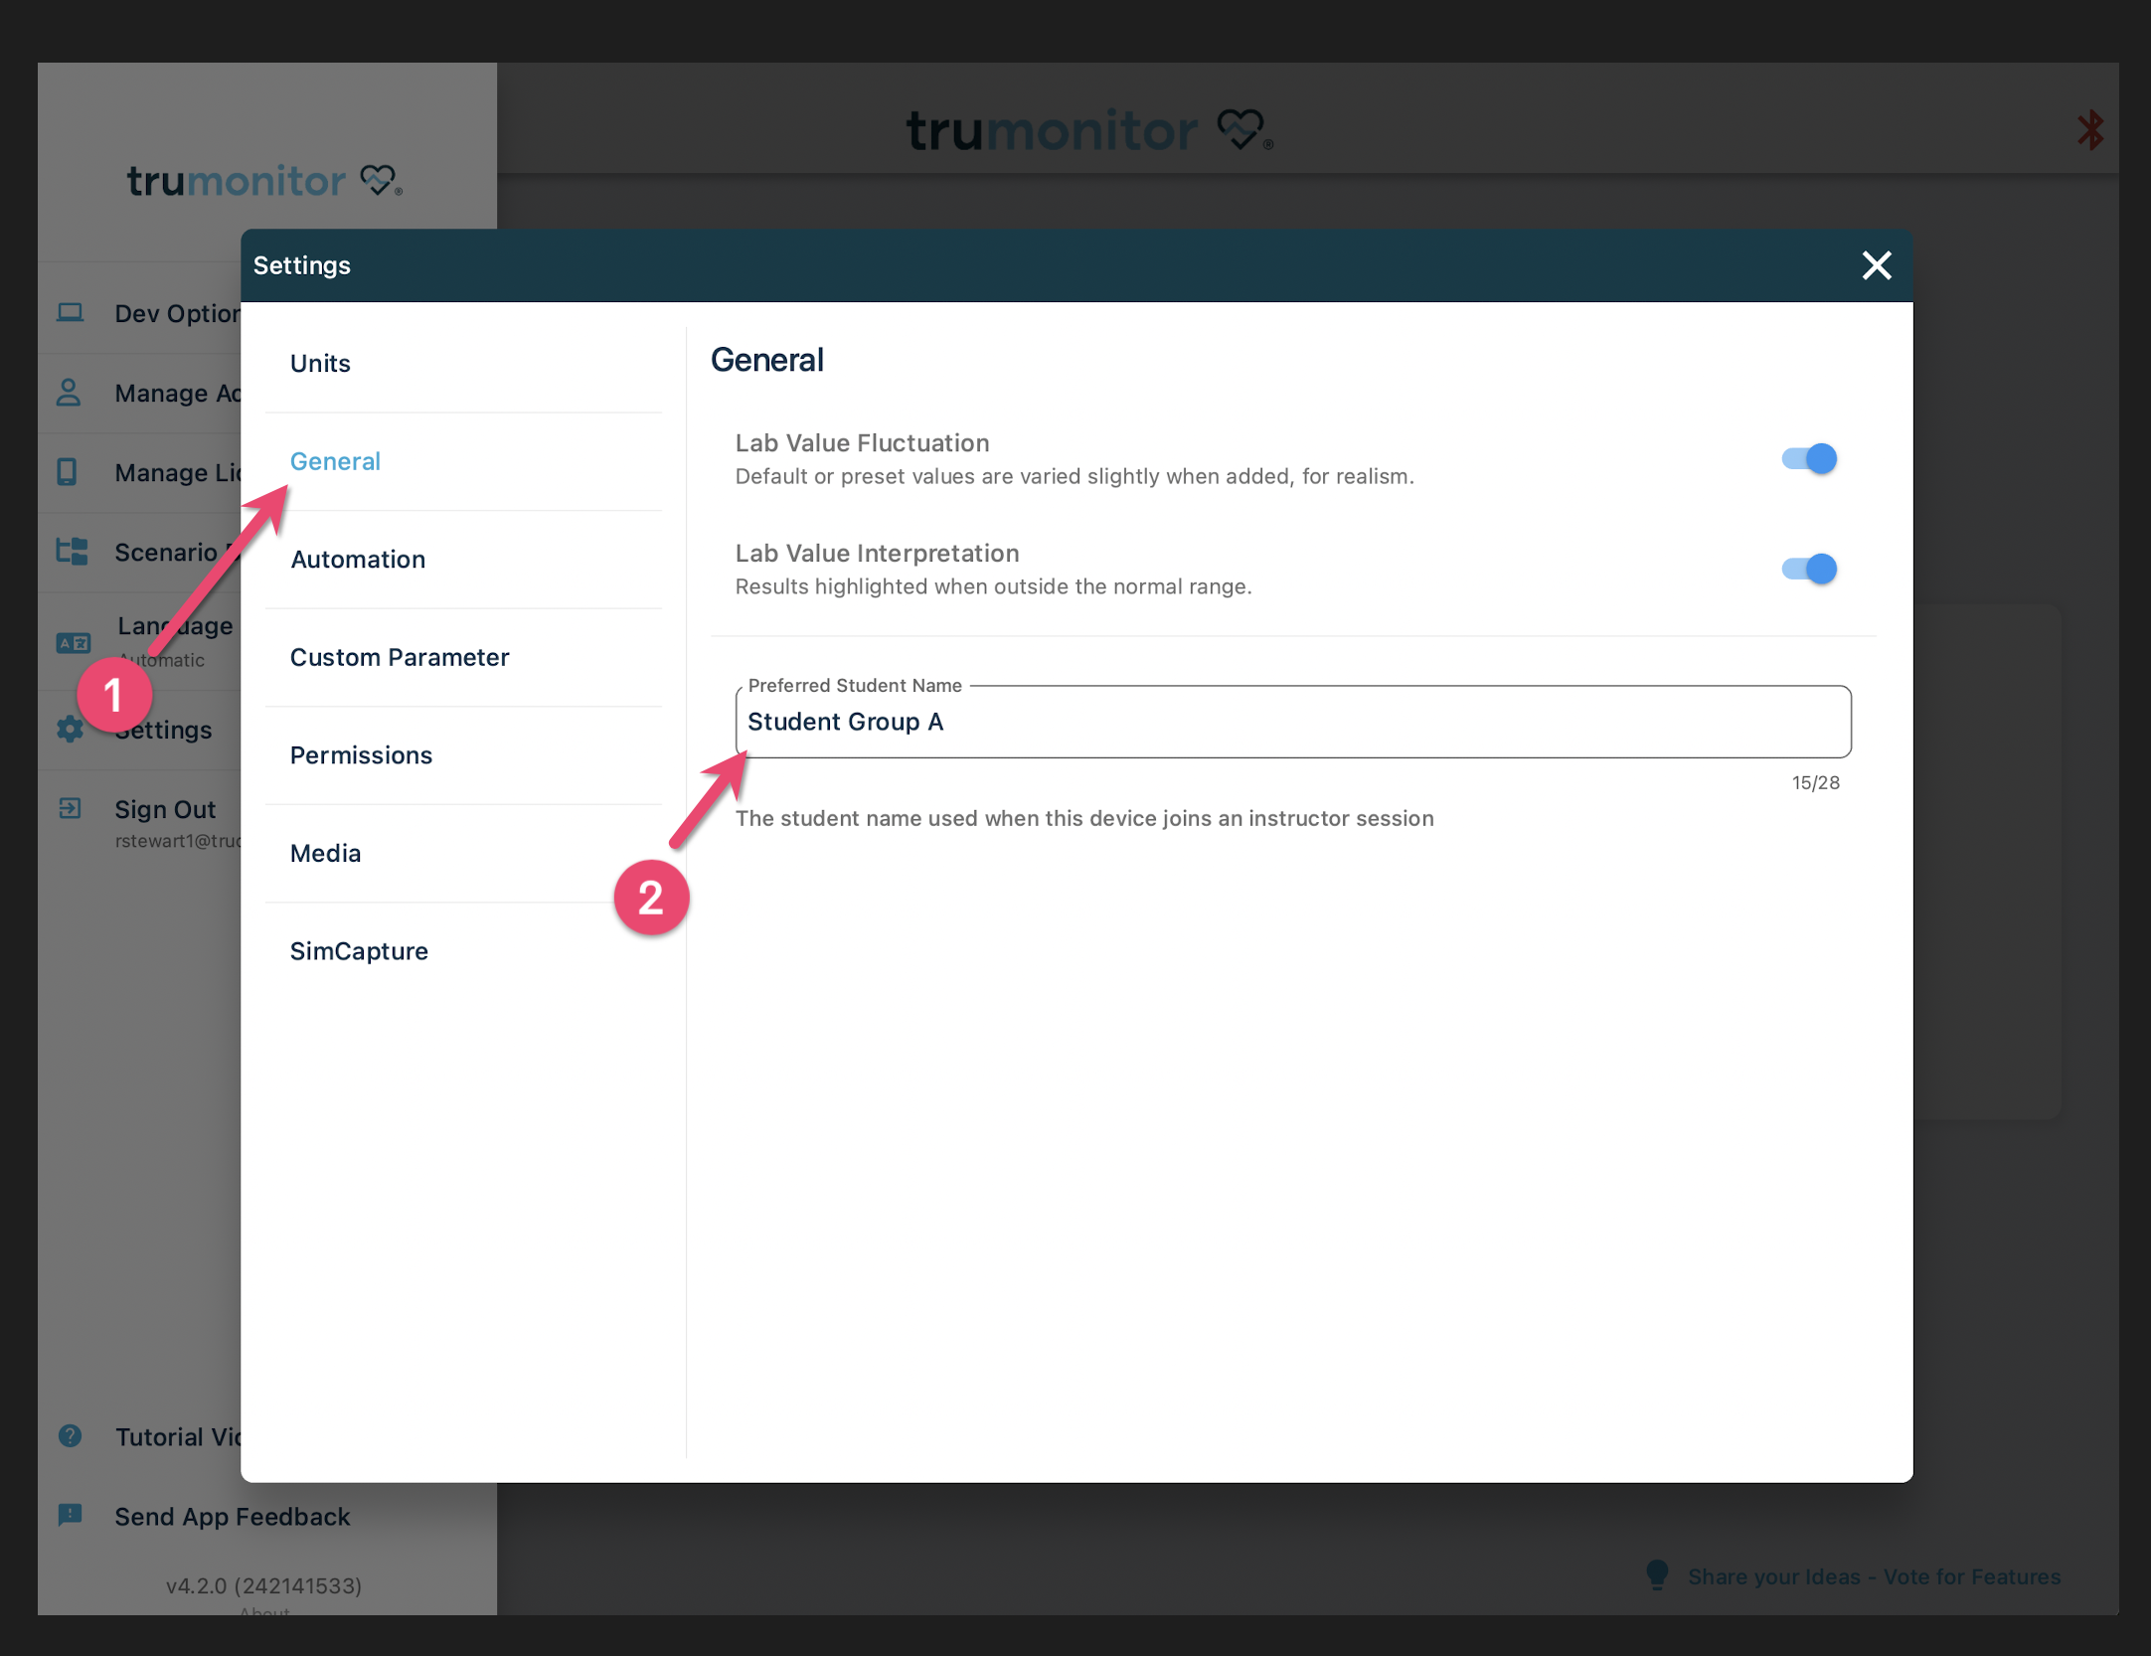Switch to the Automation settings section
This screenshot has height=1656, width=2151.
pos(358,560)
